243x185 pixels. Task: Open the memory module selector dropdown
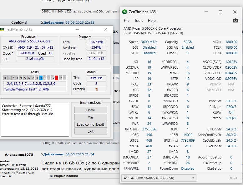click(159, 178)
